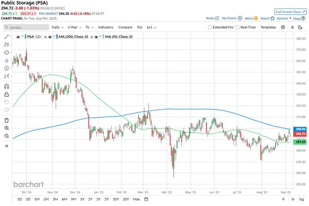Open options for MA 200 indicator

[54, 36]
